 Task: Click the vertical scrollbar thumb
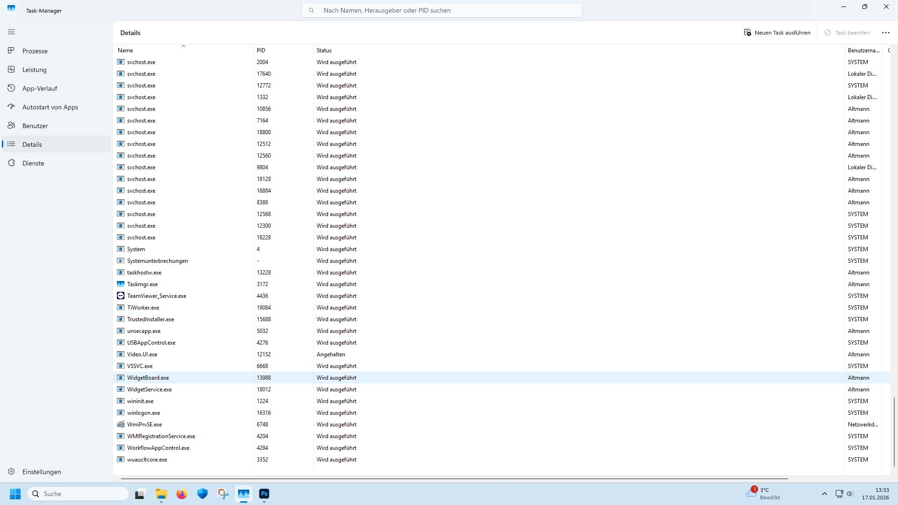tap(894, 431)
